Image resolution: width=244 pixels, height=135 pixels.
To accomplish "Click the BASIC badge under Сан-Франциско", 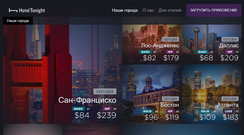I will pyautogui.click(x=78, y=109).
